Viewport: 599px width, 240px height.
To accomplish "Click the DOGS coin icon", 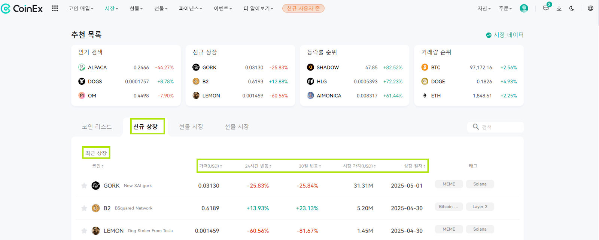I will 82,81.
